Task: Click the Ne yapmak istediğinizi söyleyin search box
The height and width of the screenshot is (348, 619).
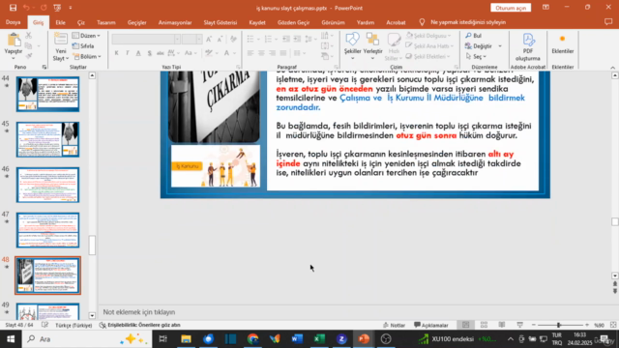Action: click(x=468, y=22)
